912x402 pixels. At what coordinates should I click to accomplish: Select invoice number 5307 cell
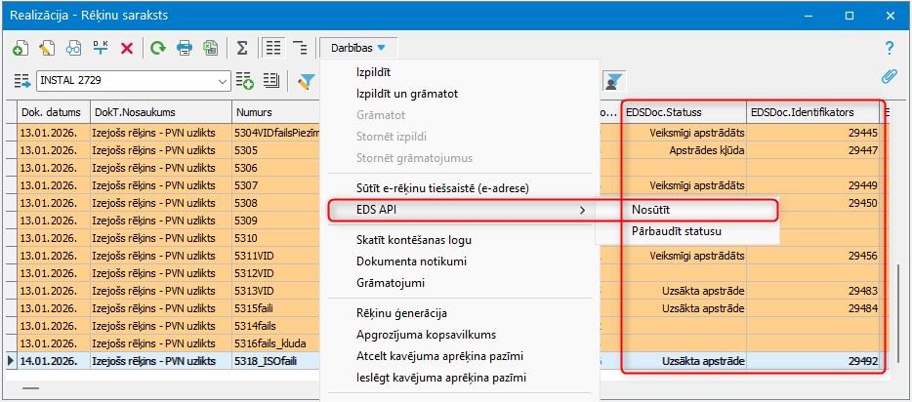pos(275,185)
